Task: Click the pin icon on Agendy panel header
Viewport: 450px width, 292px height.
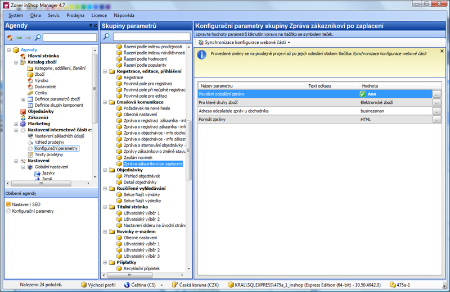Action: (91, 25)
